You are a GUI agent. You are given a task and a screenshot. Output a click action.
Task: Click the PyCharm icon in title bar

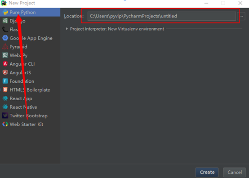(4, 3)
